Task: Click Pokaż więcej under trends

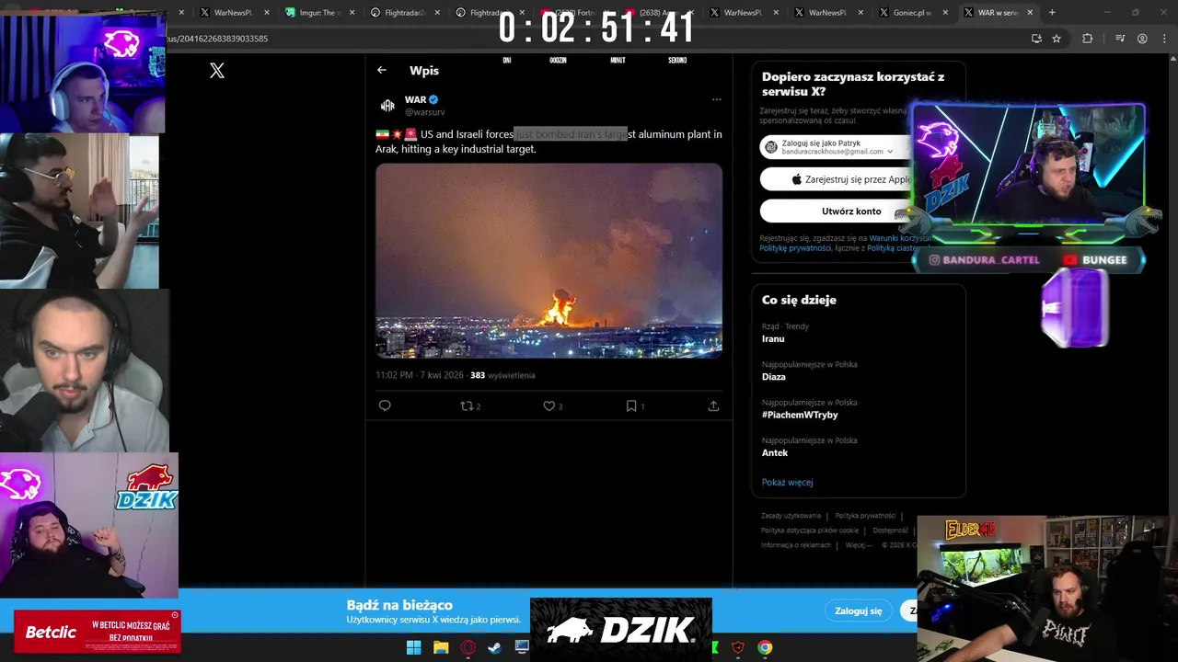Action: [787, 482]
